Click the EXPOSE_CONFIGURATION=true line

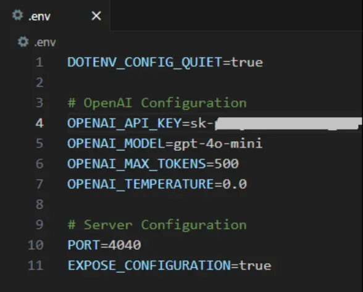pyautogui.click(x=169, y=265)
